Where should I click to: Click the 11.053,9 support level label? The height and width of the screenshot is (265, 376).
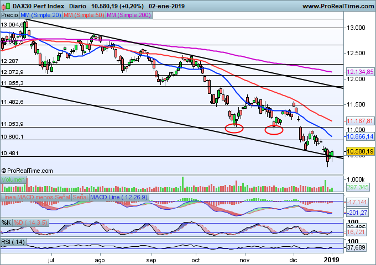click(12, 124)
